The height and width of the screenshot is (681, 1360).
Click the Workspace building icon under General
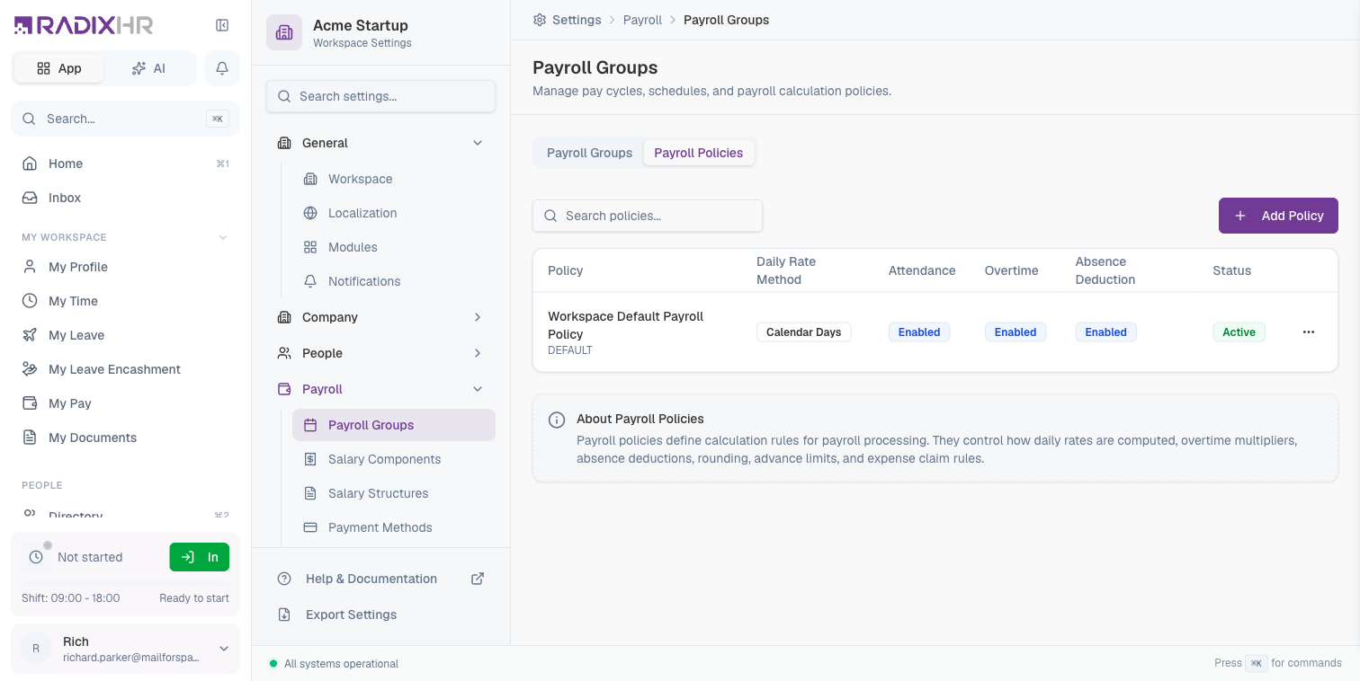click(310, 179)
